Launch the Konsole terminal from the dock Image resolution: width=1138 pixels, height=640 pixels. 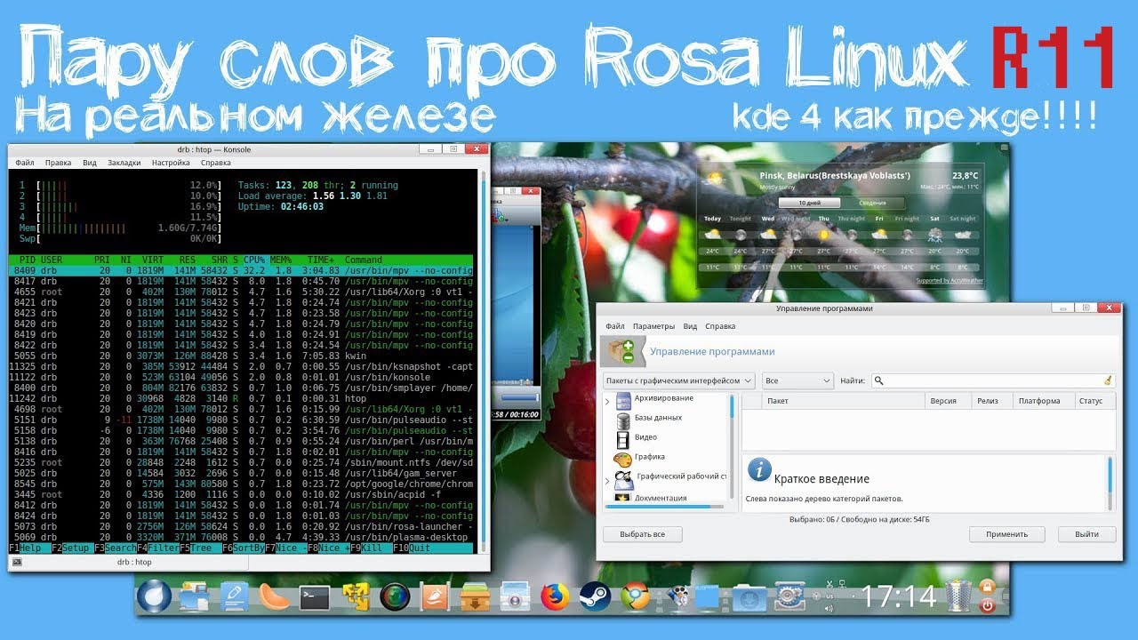coord(315,597)
